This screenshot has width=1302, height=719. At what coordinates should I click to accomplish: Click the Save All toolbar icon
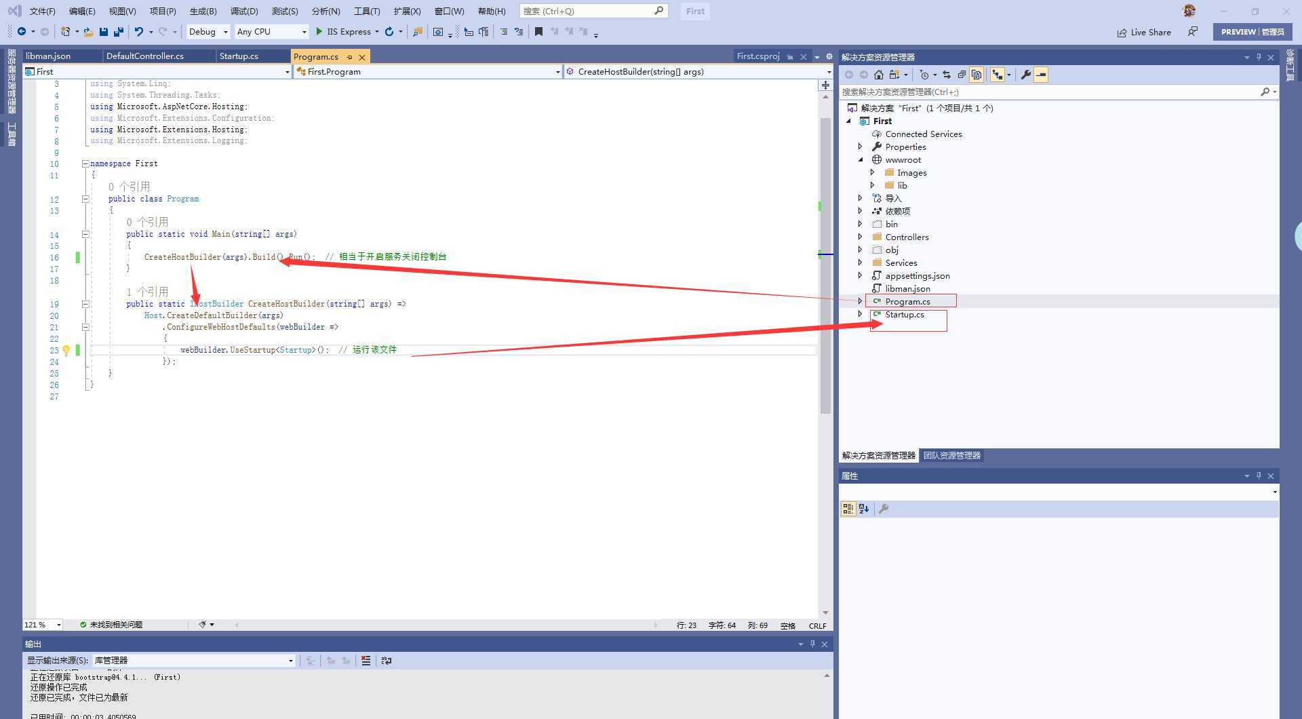[x=119, y=32]
